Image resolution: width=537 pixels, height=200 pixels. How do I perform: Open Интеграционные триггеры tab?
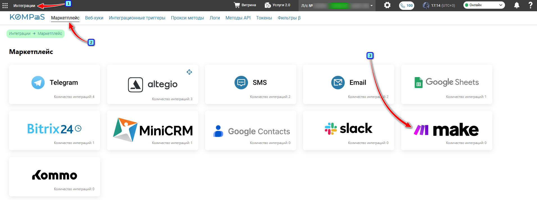click(137, 18)
